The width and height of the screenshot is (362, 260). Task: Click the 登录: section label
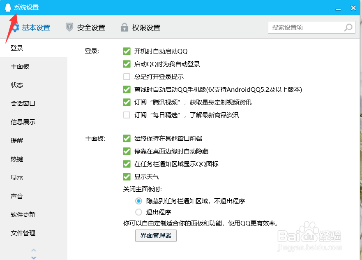coord(92,51)
